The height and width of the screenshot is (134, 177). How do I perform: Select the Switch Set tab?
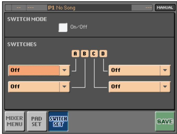(x=58, y=121)
